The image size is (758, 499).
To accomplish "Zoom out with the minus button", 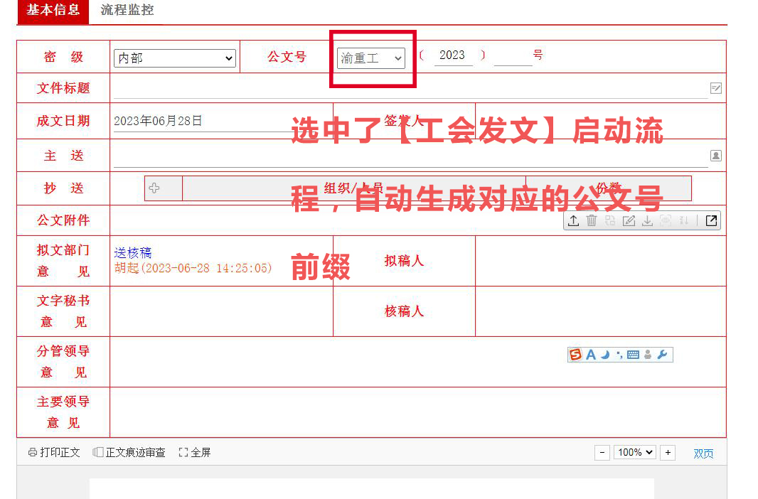I will point(602,453).
